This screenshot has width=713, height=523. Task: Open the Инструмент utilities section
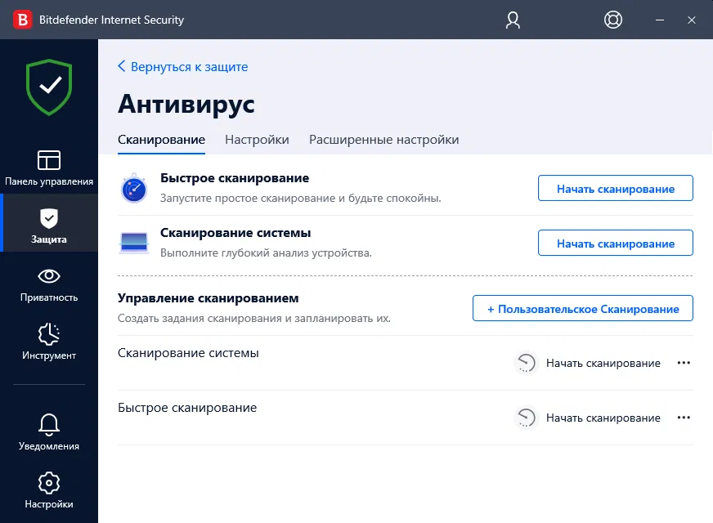pos(49,342)
